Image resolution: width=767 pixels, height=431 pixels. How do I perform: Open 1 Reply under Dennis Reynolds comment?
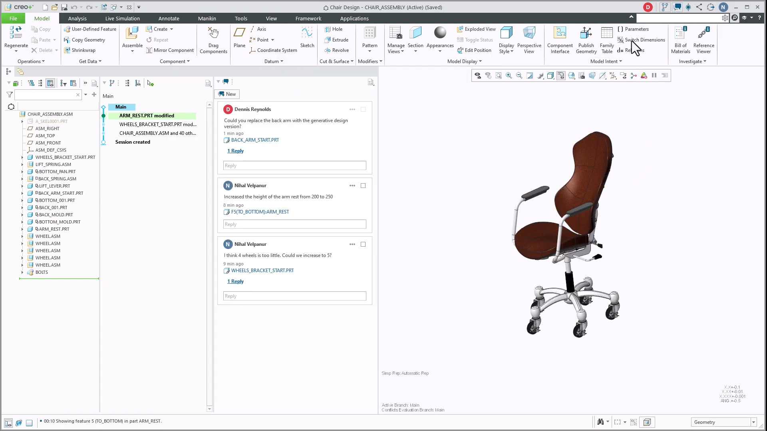click(x=235, y=151)
